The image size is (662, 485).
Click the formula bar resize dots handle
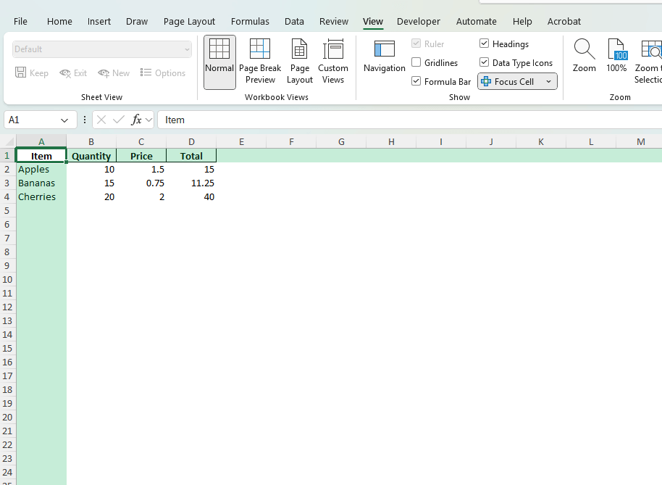[85, 120]
